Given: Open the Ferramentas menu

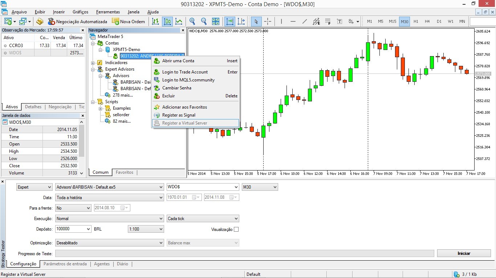Looking at the screenshot, I should coord(107,12).
